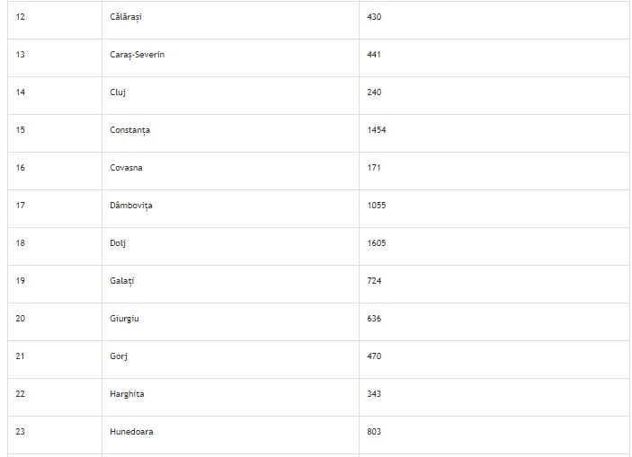
Task: Click the Cluj table cell
Action: click(118, 92)
